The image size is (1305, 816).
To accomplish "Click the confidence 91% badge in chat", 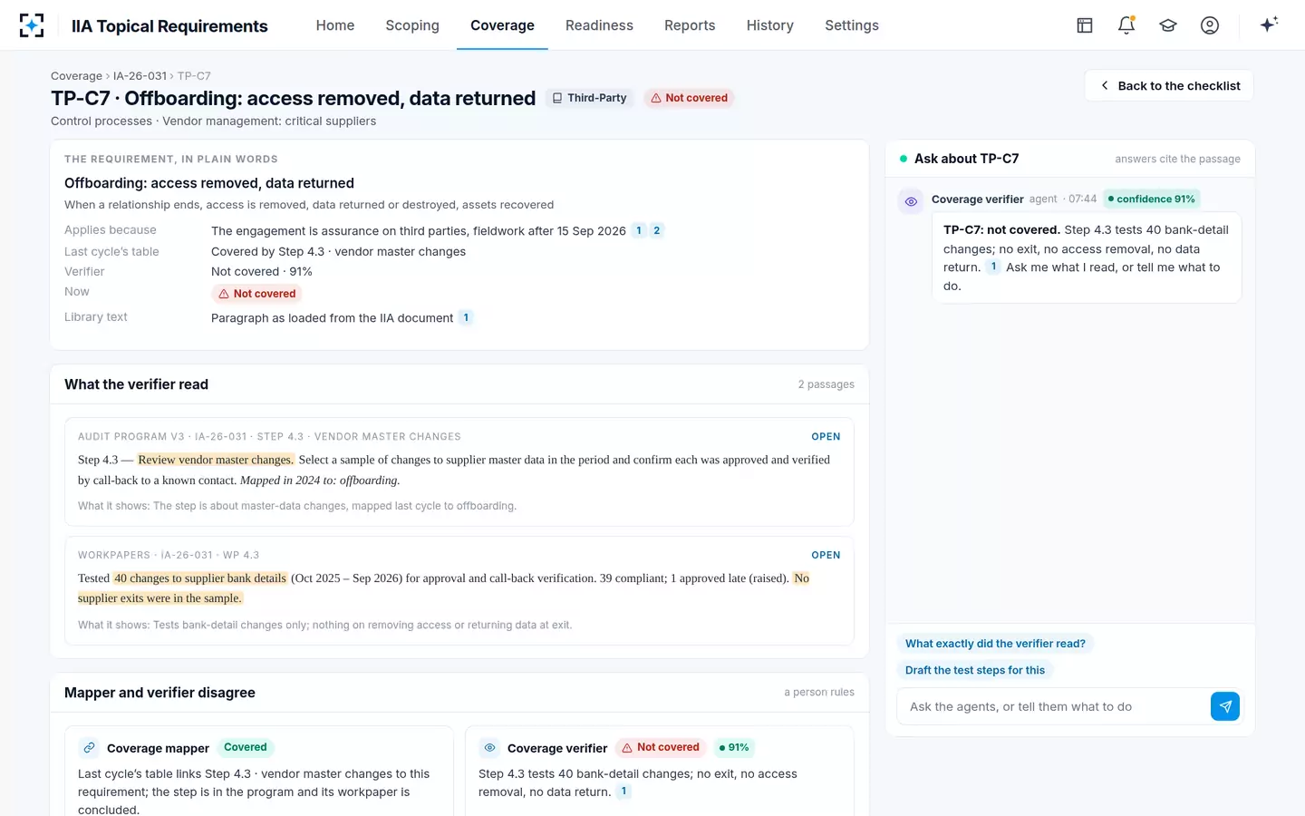I will coord(1151,199).
